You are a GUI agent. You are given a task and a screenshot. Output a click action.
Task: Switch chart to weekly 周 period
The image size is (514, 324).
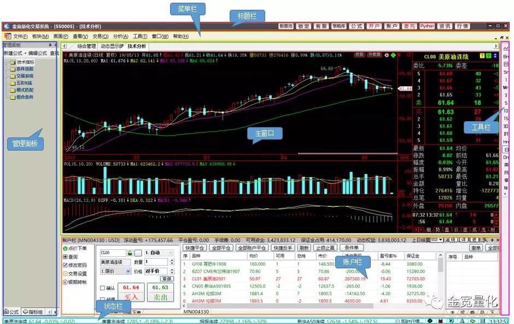click(506, 165)
